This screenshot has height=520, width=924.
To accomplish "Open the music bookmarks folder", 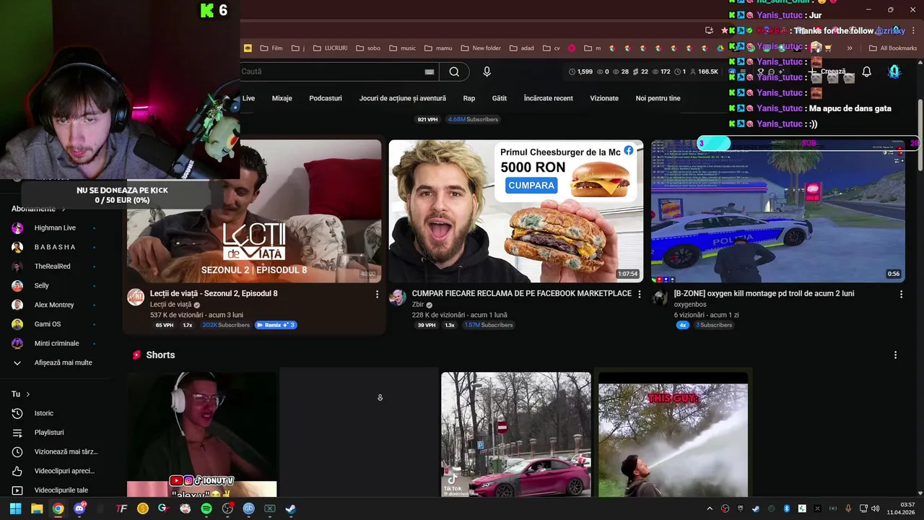I will point(402,48).
